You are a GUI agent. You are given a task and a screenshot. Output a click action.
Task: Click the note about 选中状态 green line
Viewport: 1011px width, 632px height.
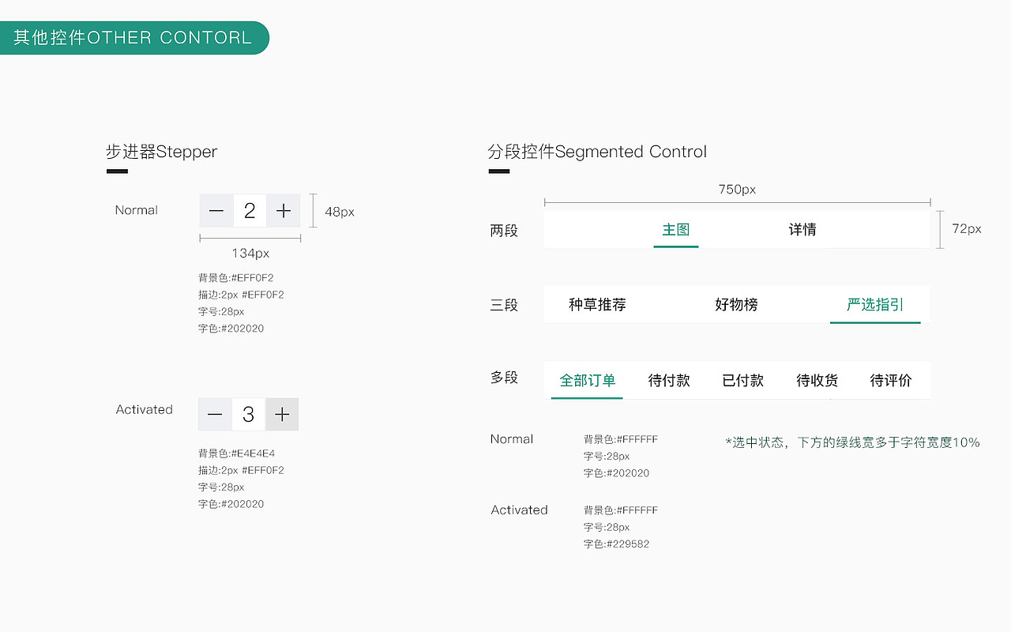[852, 442]
